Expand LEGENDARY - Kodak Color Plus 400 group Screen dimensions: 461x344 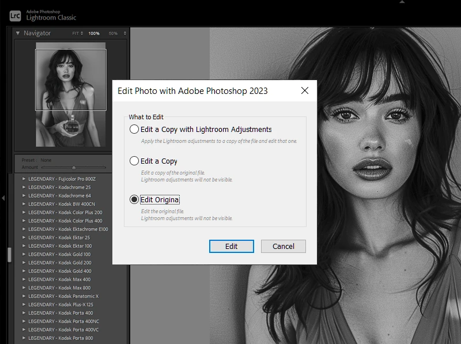pyautogui.click(x=24, y=221)
